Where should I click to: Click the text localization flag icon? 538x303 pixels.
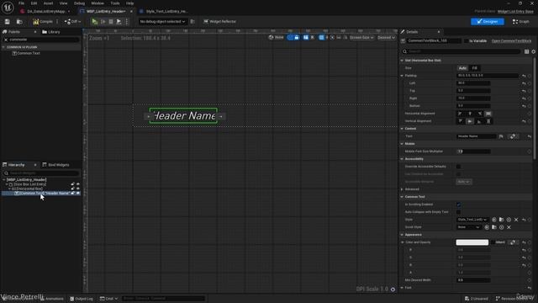[x=501, y=136]
